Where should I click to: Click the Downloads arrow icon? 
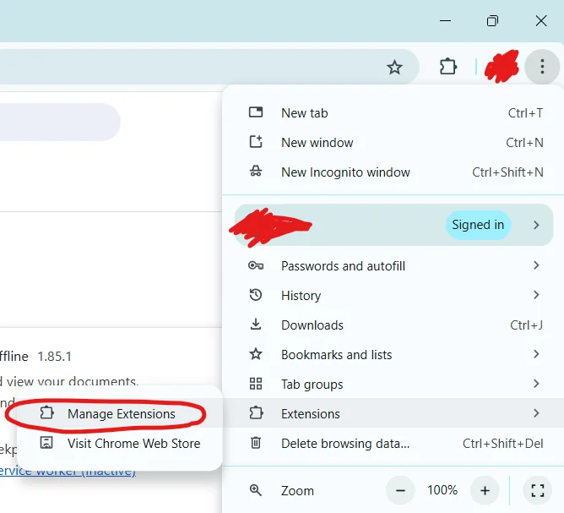coord(256,325)
